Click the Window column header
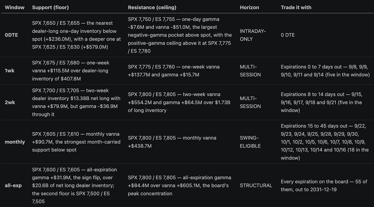The image size is (374, 207). click(x=15, y=7)
